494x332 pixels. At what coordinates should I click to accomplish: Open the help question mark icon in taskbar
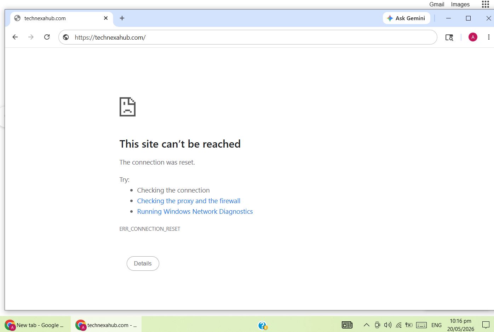(x=263, y=325)
